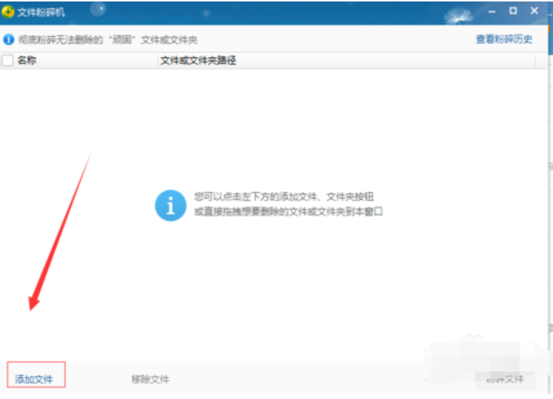Click the divider between the column headers

158,61
